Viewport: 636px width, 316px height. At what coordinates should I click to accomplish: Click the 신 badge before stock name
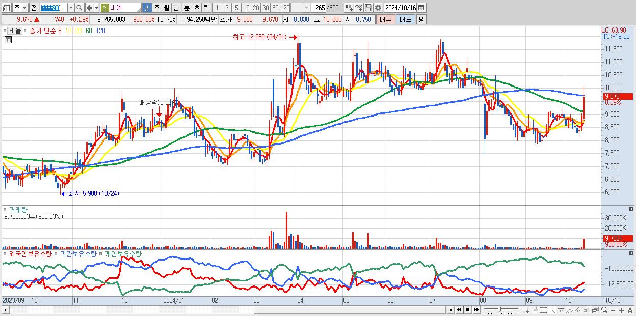coord(104,8)
